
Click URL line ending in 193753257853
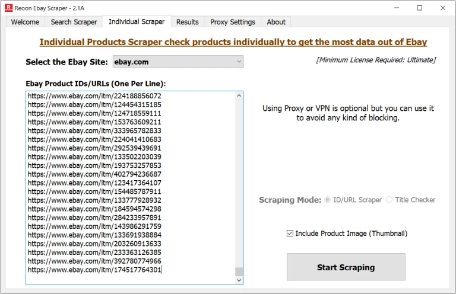click(94, 165)
